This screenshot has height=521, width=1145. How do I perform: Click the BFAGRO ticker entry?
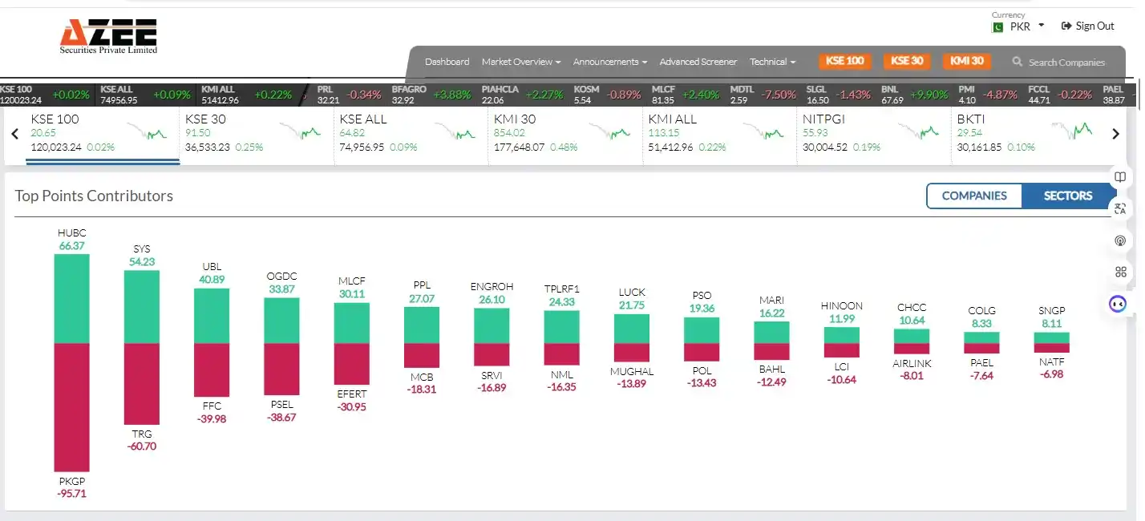coord(431,95)
